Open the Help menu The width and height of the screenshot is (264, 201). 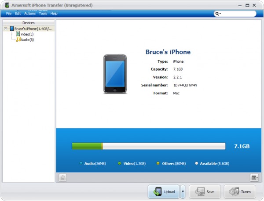[54, 14]
